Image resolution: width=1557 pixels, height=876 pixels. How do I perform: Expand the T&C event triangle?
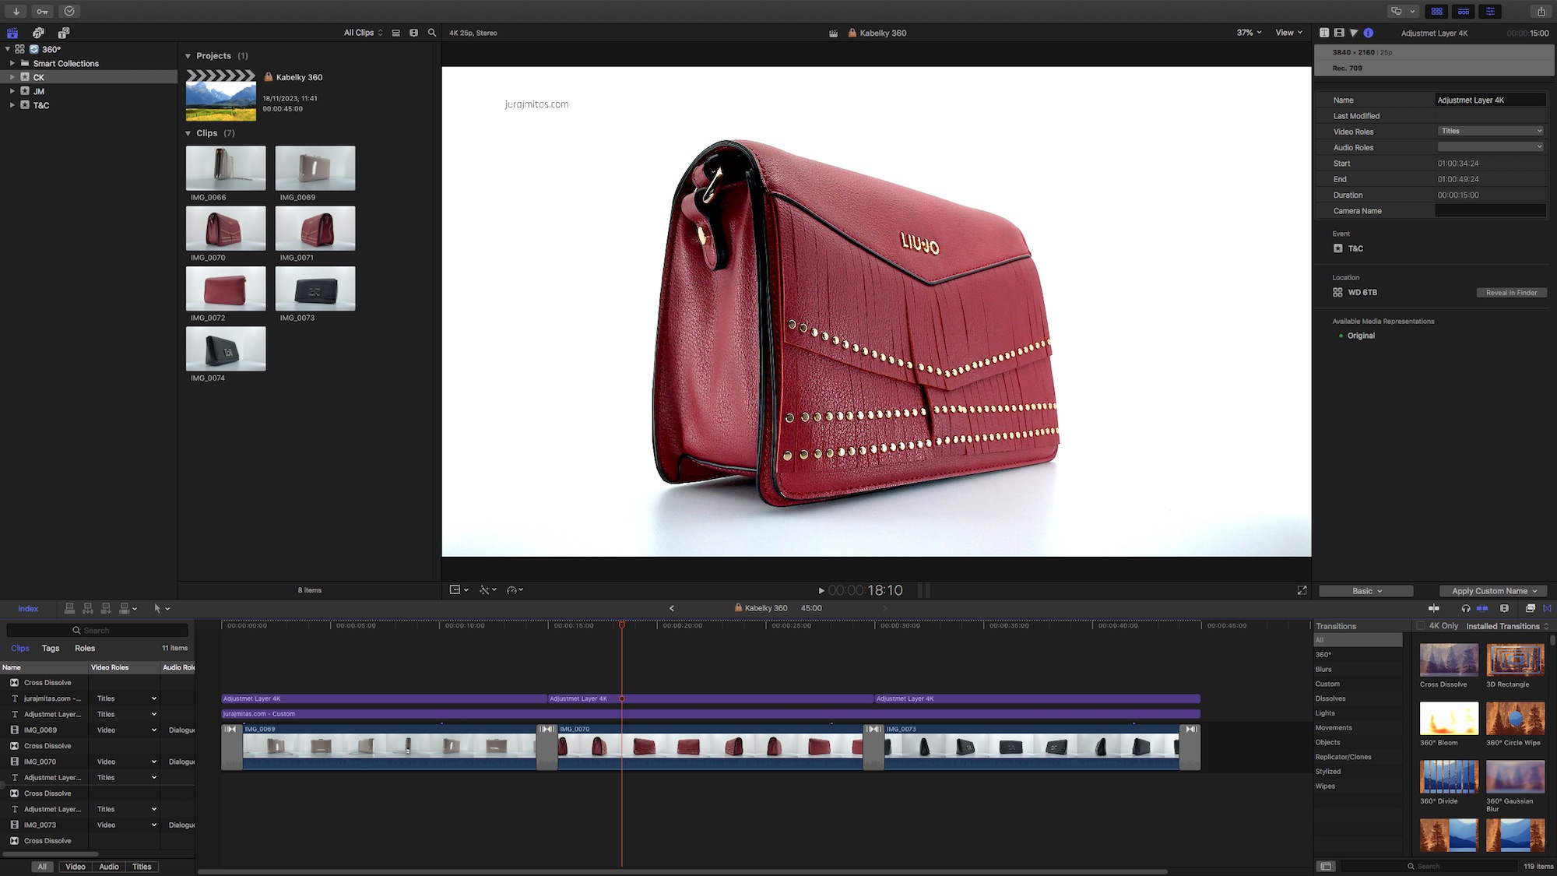click(x=12, y=105)
